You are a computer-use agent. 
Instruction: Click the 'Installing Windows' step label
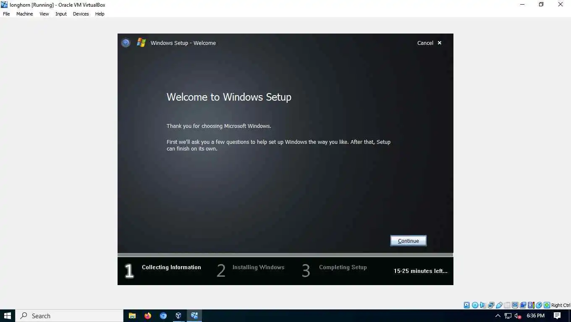258,267
